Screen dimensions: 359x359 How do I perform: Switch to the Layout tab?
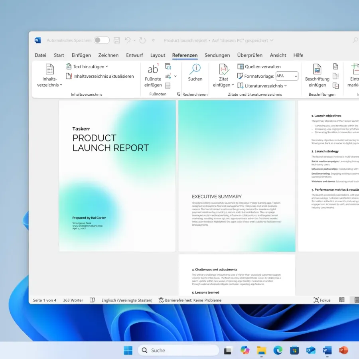(158, 55)
